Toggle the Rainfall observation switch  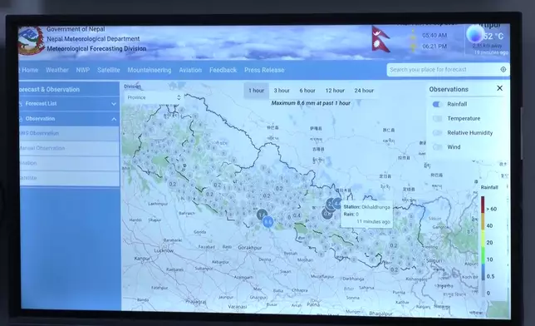(437, 104)
